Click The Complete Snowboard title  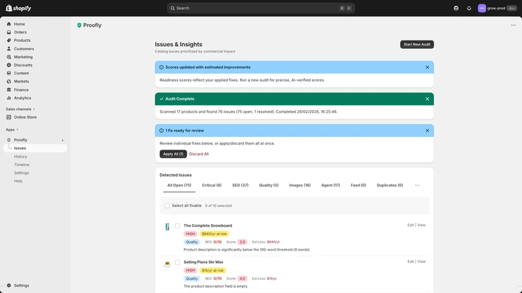click(x=207, y=225)
